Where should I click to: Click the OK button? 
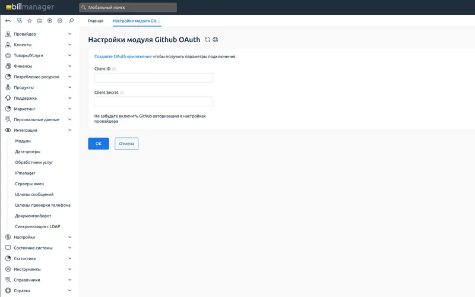coord(99,144)
